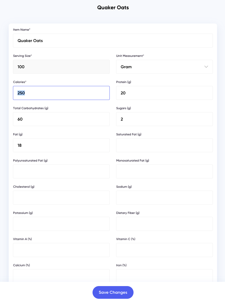This screenshot has height=303, width=225.
Task: Select the Total Carbohydrates field
Action: 61,119
